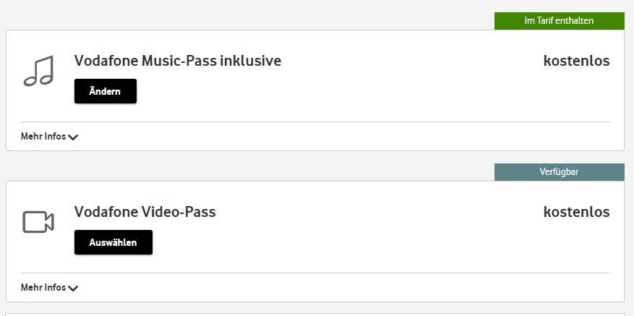Click the divider line in Video-Pass card
Viewport: 634px width, 316px height.
(315, 273)
